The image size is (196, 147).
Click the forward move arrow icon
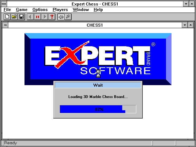click(45, 17)
